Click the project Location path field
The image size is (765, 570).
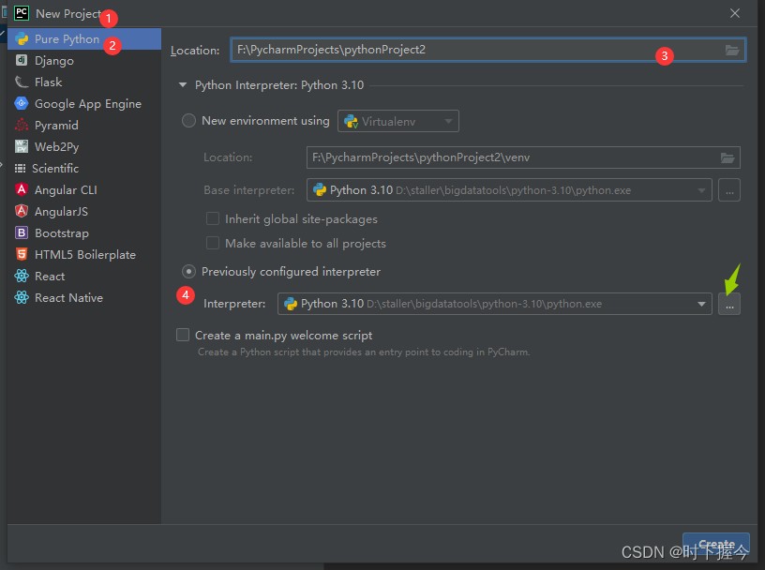pos(487,50)
